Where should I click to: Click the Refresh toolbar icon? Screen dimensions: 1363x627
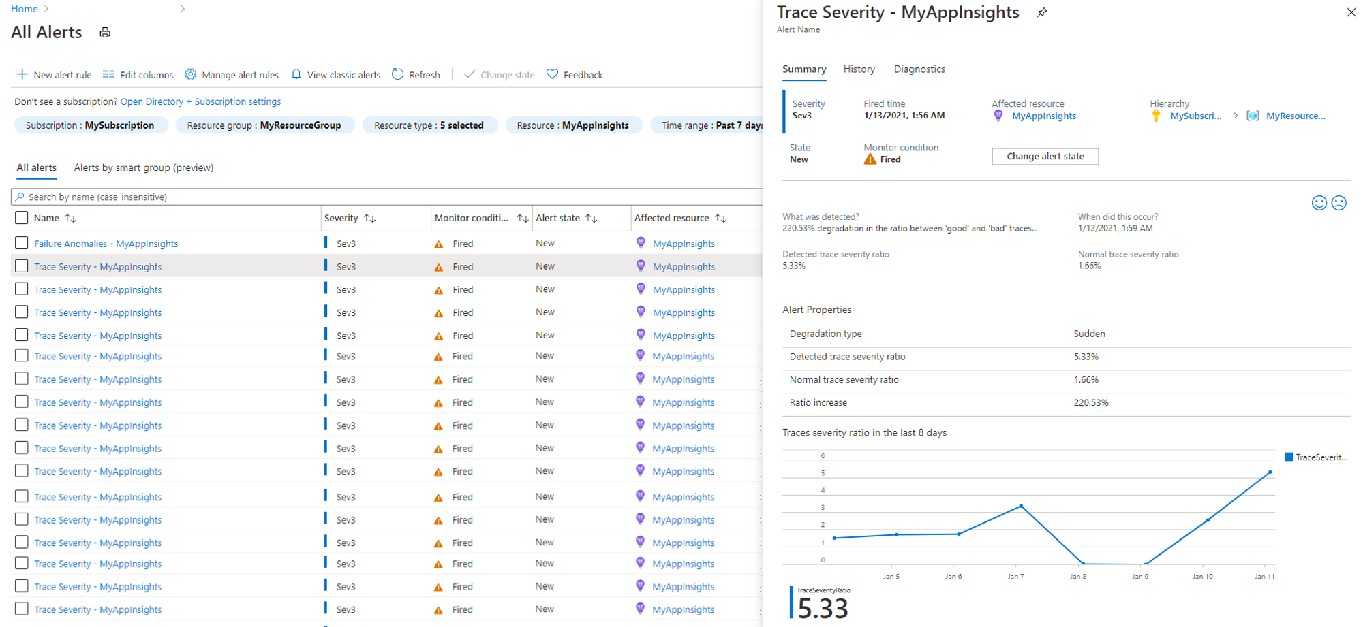[398, 74]
